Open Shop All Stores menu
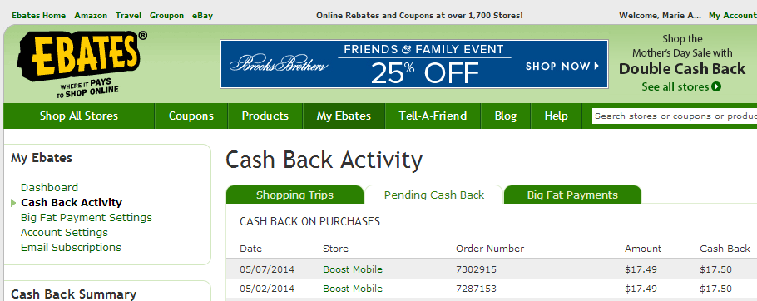The height and width of the screenshot is (301, 757). click(79, 116)
